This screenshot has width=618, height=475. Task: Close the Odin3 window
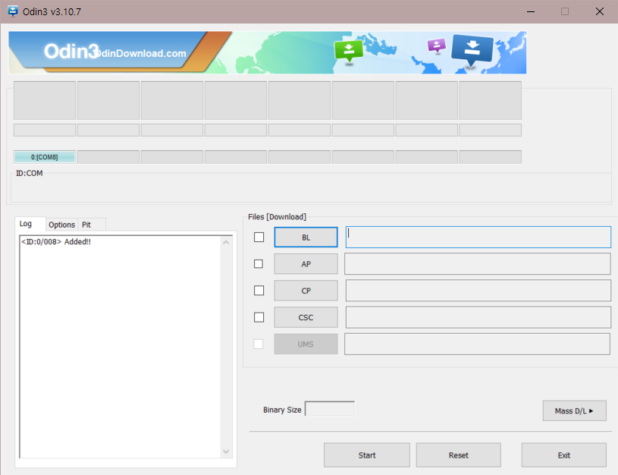pyautogui.click(x=600, y=11)
